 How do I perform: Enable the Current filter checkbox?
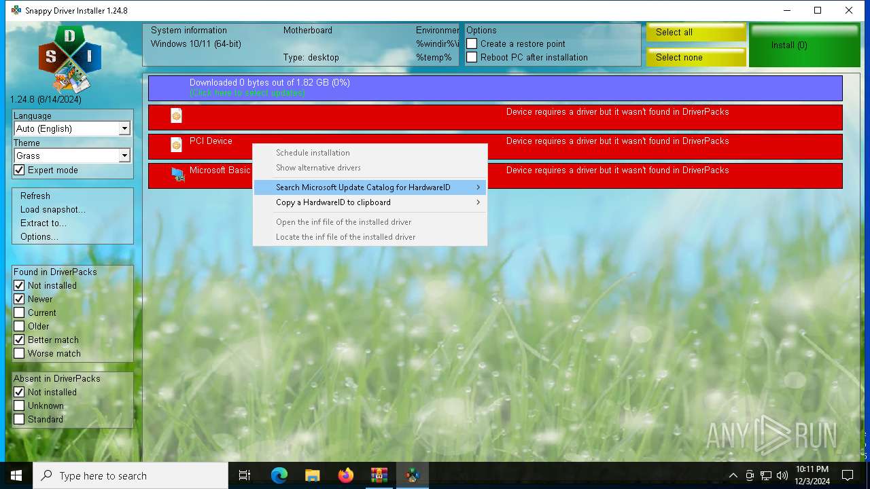tap(19, 312)
